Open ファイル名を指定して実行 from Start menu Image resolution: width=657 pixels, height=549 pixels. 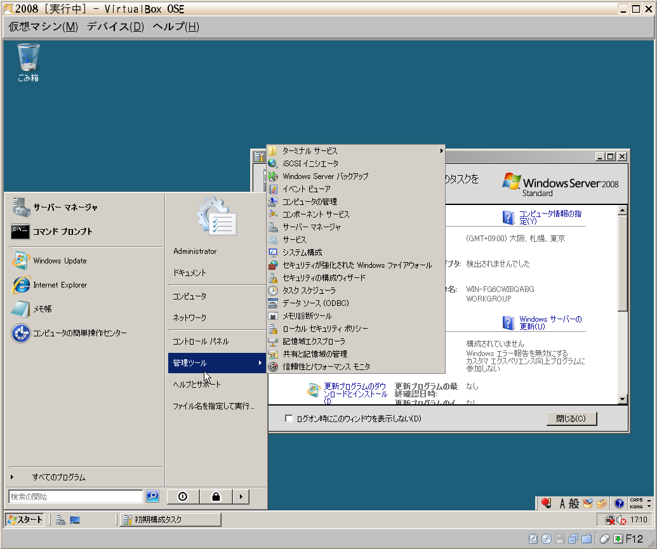point(217,406)
